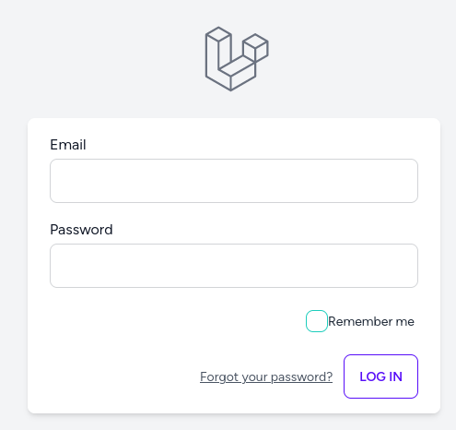
Task: Click the Password field label
Action: click(x=81, y=230)
